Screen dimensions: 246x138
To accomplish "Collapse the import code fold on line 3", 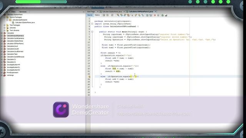I will pyautogui.click(x=92, y=24).
